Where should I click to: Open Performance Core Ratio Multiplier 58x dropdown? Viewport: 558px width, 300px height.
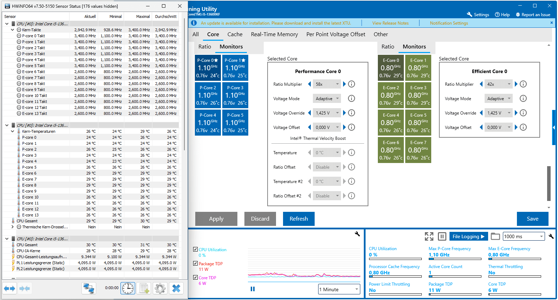pyautogui.click(x=327, y=84)
